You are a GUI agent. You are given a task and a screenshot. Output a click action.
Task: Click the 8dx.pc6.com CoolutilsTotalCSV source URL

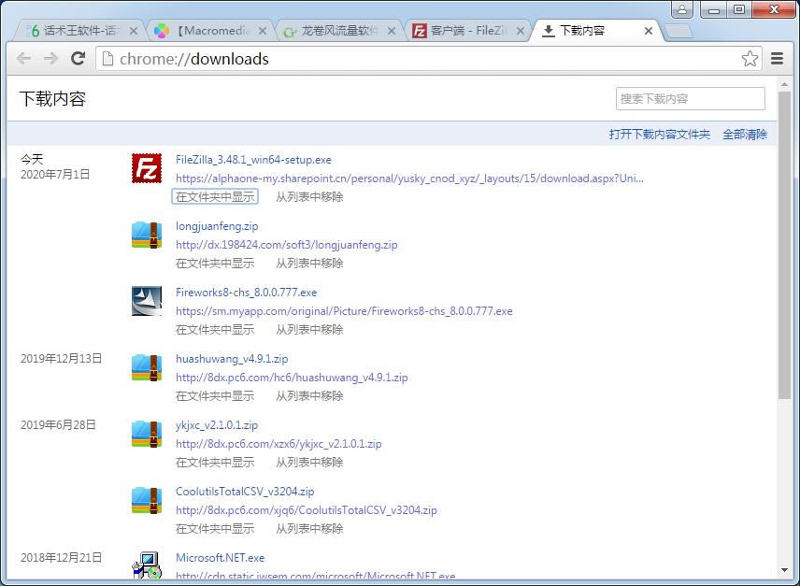(x=307, y=510)
